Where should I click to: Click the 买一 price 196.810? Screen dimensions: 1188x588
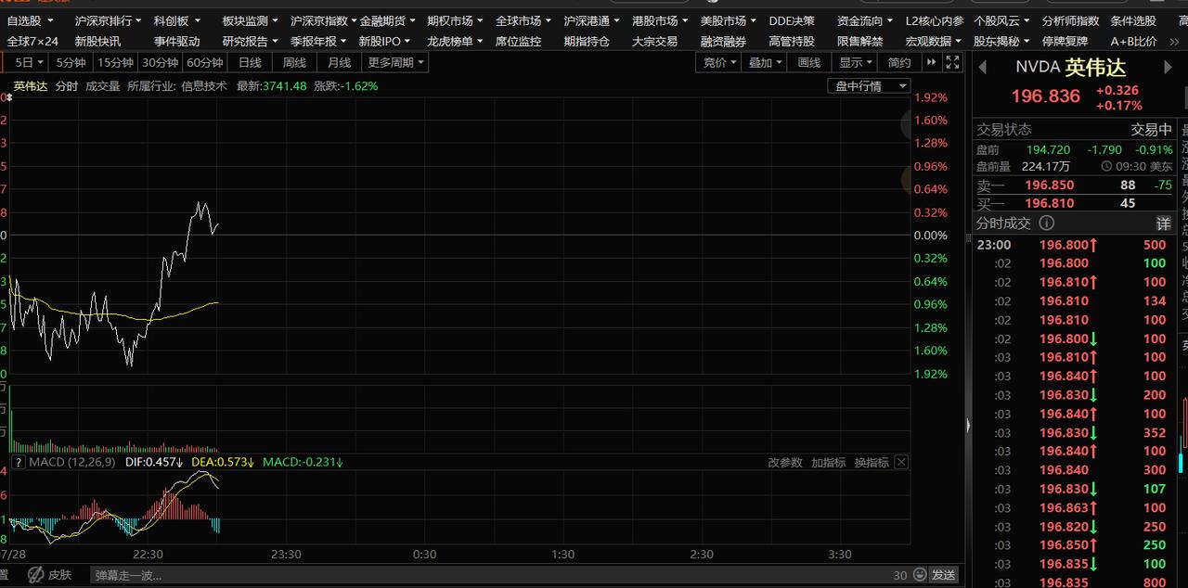tap(1050, 203)
